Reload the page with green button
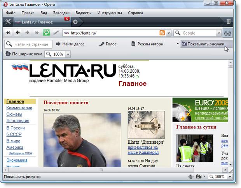Screen dimensions: 241x188 [x=46, y=33]
